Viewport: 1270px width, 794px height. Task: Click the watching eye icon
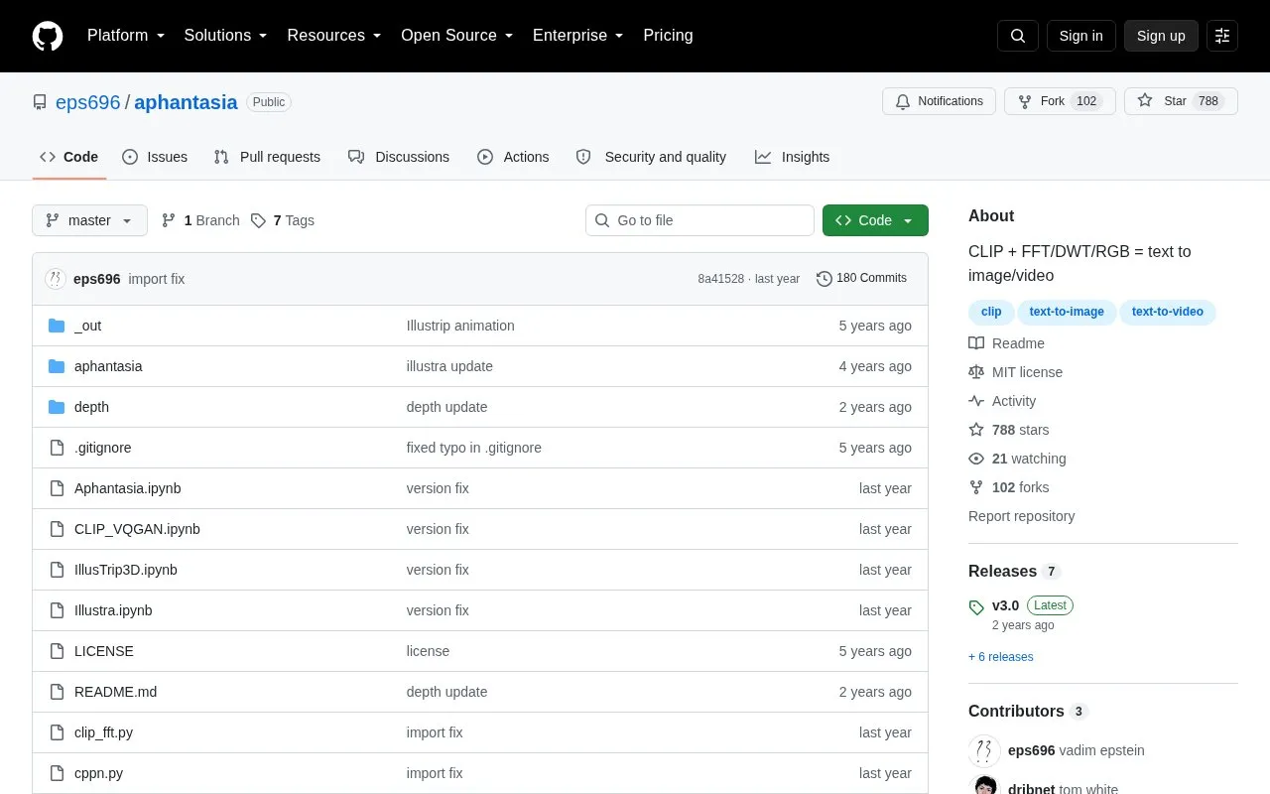click(976, 459)
